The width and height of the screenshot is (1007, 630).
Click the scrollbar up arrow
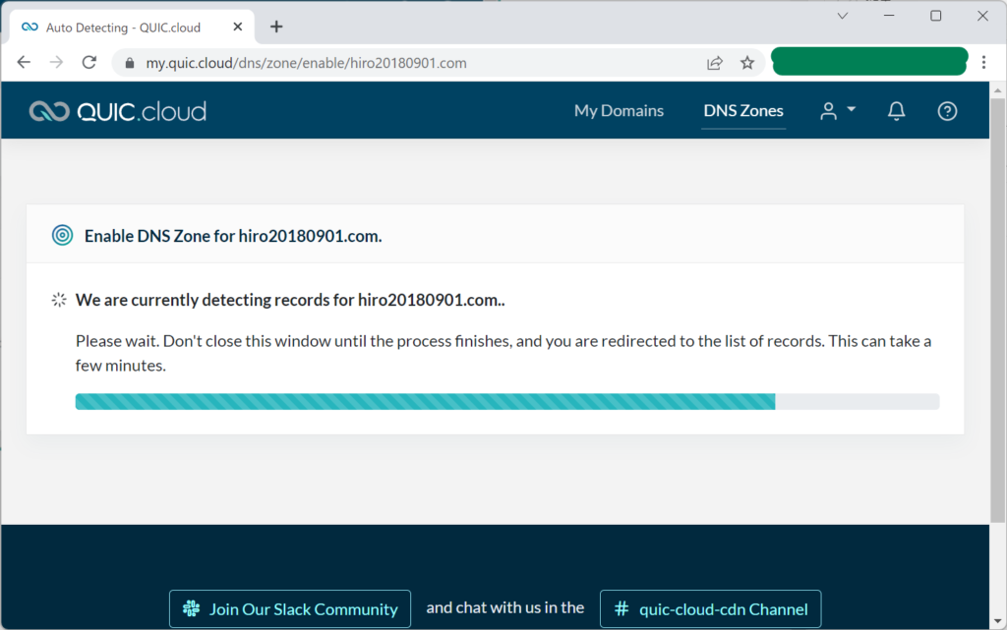pos(997,90)
